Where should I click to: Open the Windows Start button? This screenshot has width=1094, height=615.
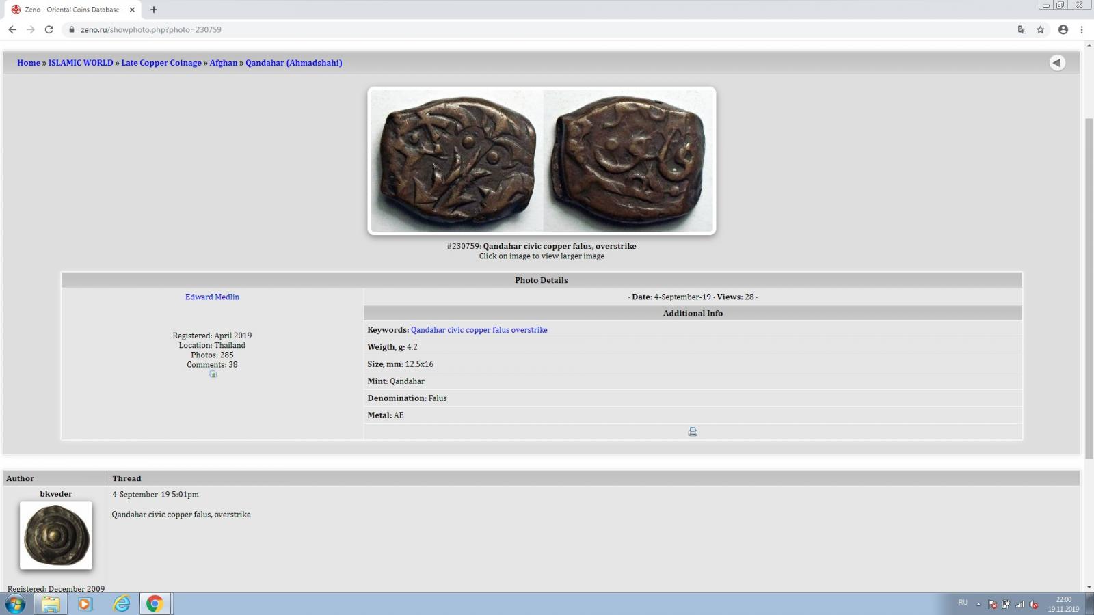click(15, 604)
